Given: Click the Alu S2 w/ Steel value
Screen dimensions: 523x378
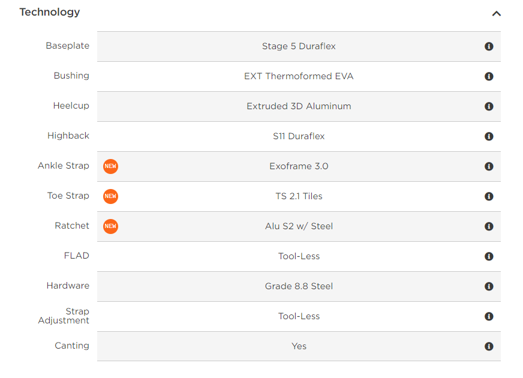Looking at the screenshot, I should 299,226.
